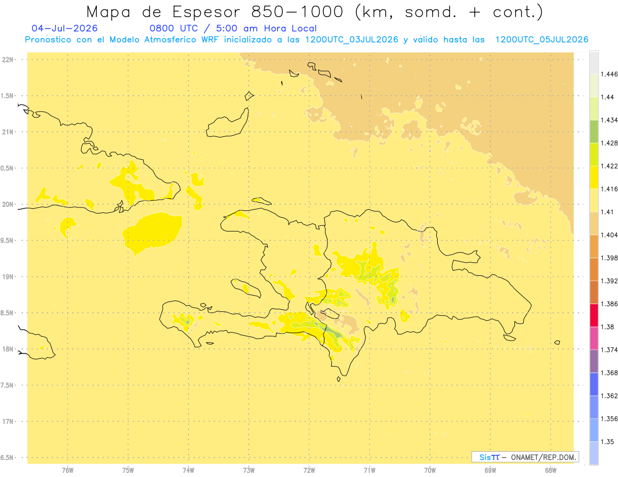The image size is (618, 477).
Task: Click the 9.5N latitude label
Action: click(7, 241)
